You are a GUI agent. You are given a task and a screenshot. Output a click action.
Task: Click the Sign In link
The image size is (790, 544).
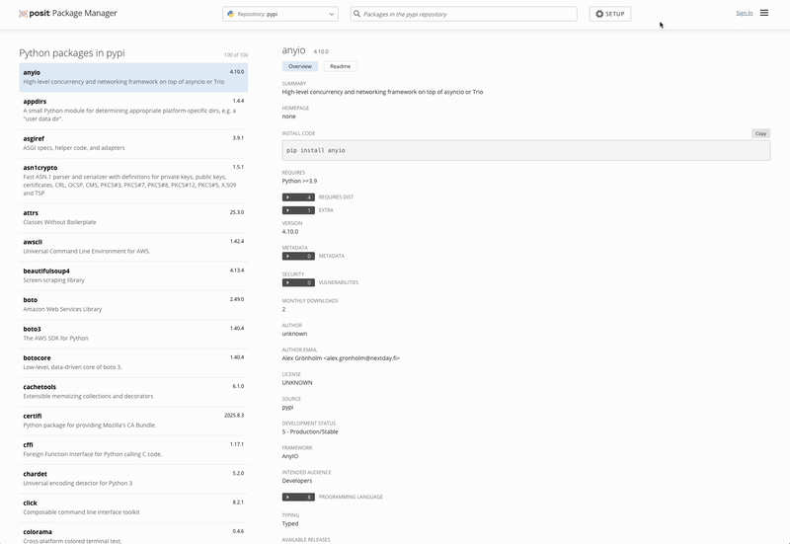click(744, 13)
